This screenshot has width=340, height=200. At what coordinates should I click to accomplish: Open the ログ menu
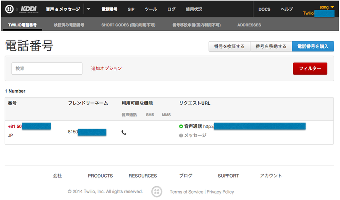click(171, 9)
